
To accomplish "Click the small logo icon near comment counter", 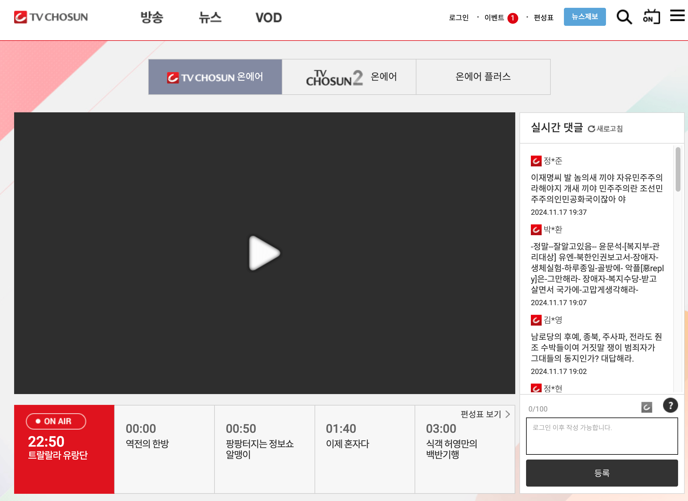I will (x=647, y=407).
